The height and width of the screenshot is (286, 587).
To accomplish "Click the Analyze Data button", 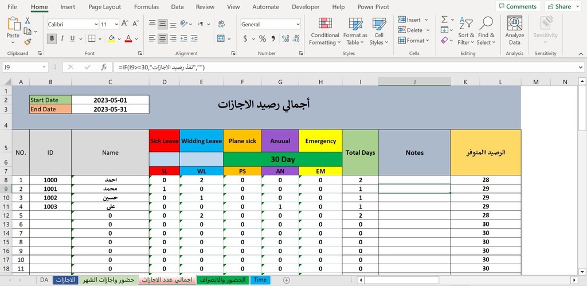I will point(514,31).
